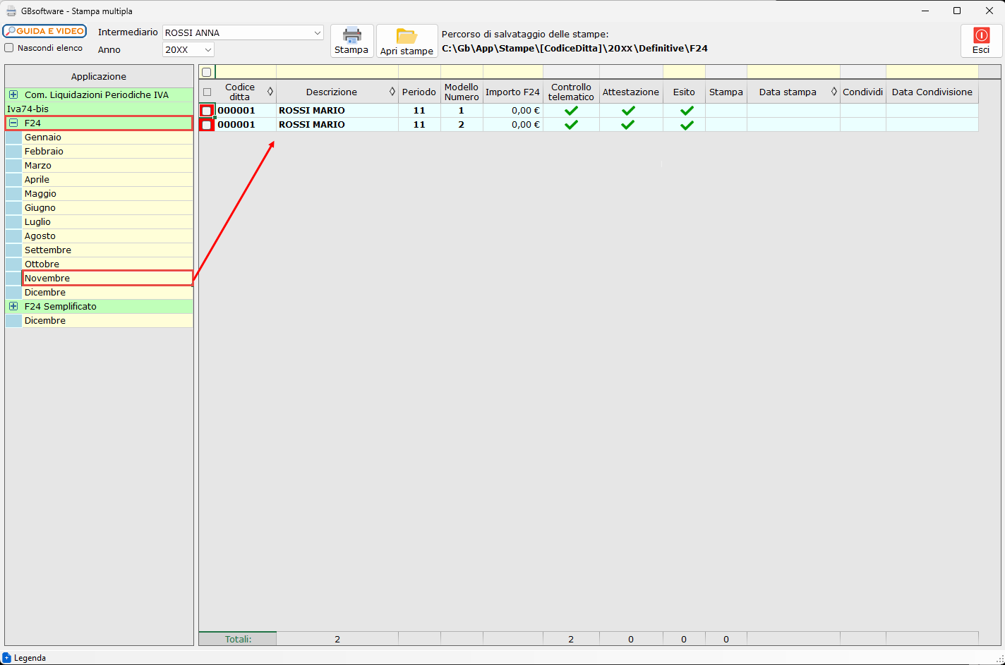Open the Intermediario dropdown
This screenshot has width=1005, height=665.
(x=317, y=32)
